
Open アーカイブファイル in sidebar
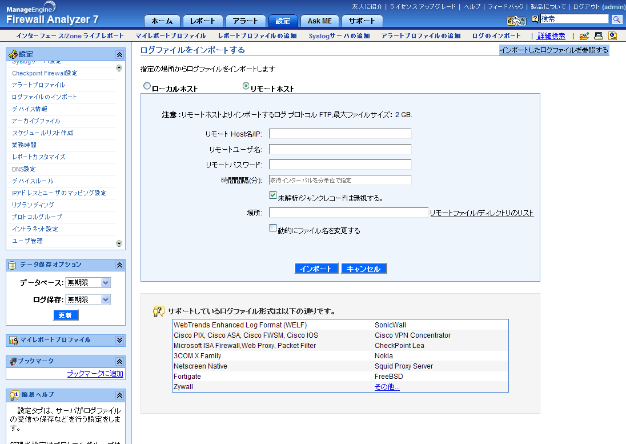pos(36,121)
